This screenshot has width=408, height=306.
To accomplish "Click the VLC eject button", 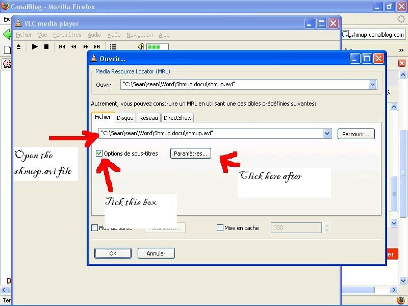I will tap(19, 47).
